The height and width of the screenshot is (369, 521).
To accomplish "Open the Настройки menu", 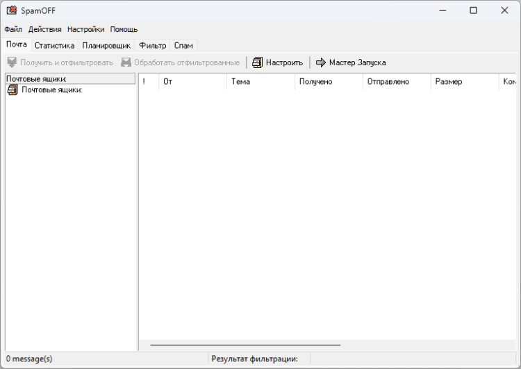I will (x=85, y=30).
